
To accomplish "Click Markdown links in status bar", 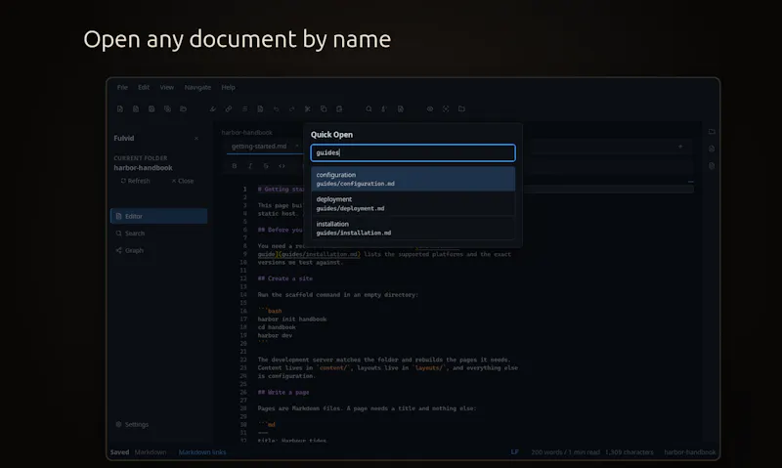I will (202, 452).
